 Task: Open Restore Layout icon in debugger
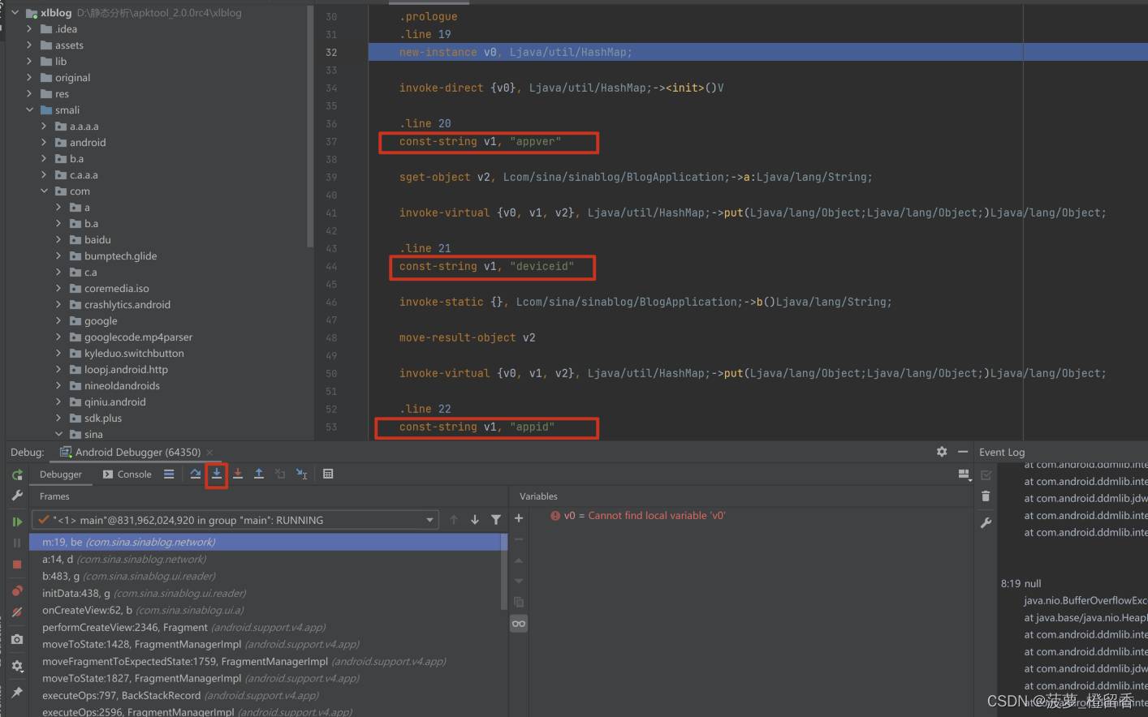pos(965,474)
